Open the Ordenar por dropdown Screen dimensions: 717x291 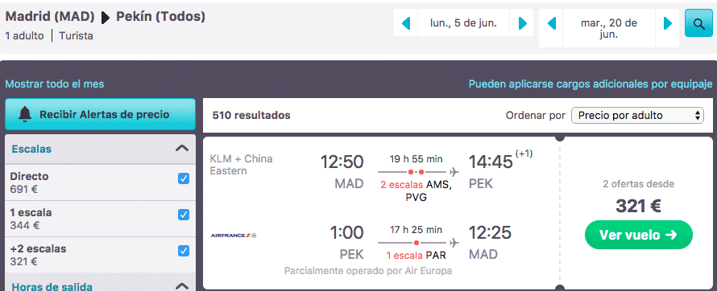click(637, 116)
